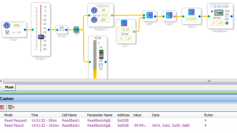This screenshot has height=133, width=237.
Task: Click the Tone1 output pin
Action: coord(25,30)
